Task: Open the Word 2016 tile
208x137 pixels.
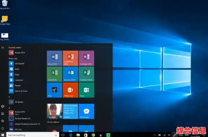Action: click(55, 58)
